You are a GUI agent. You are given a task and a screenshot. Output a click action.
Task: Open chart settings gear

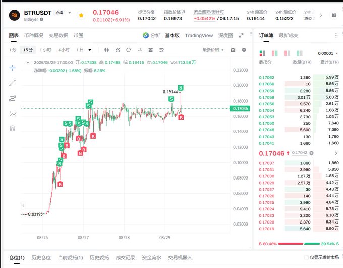point(244,50)
